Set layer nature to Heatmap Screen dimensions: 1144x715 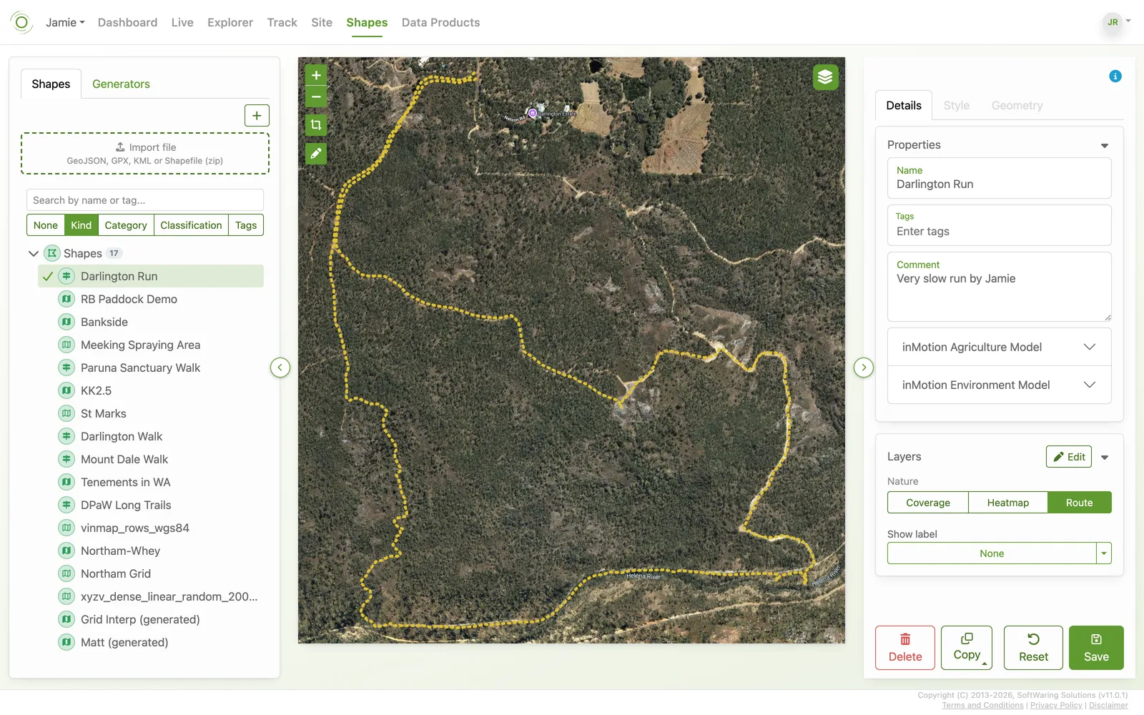1008,503
